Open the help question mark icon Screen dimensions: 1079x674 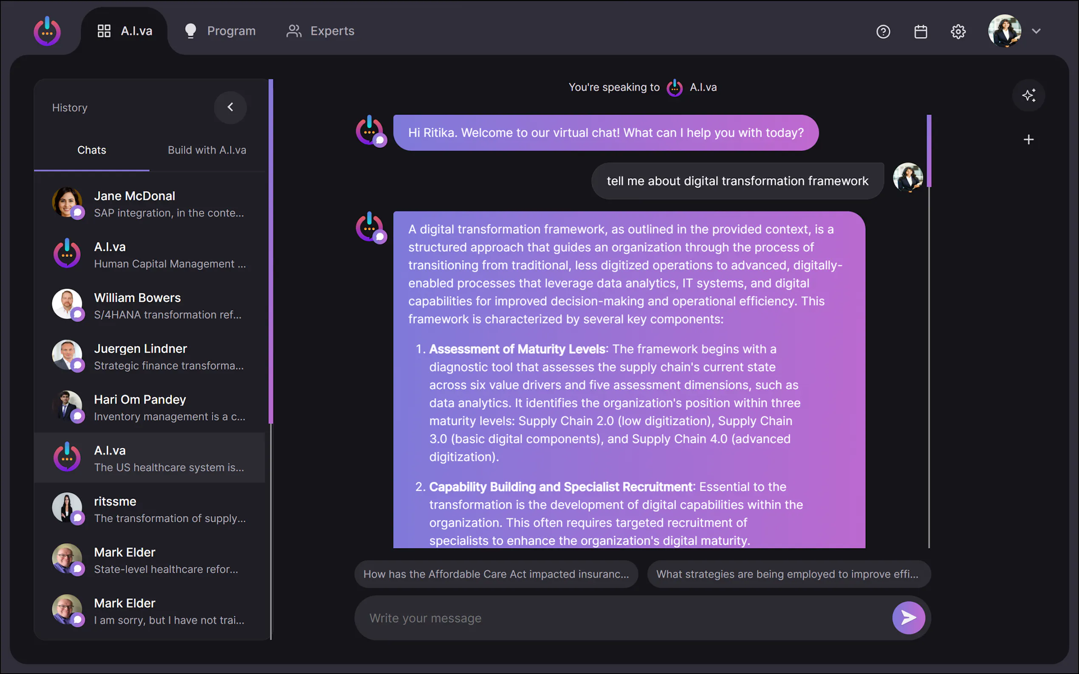(x=883, y=32)
